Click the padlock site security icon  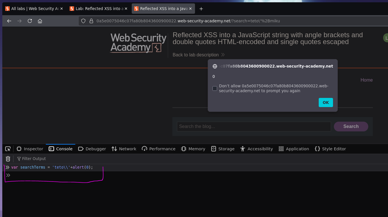click(x=91, y=21)
